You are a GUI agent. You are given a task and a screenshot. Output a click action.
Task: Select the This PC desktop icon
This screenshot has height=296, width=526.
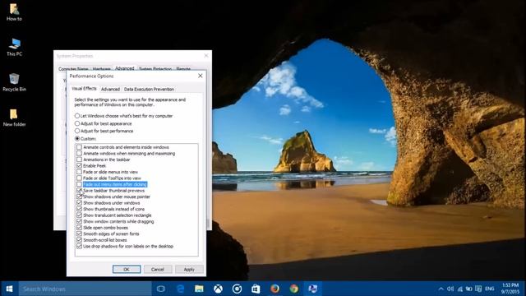click(14, 47)
